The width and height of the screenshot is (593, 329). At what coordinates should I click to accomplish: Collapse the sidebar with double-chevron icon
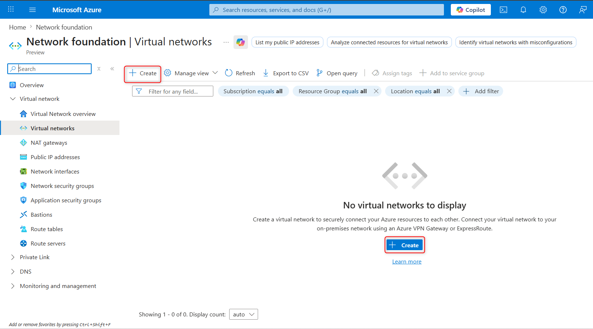click(x=112, y=69)
